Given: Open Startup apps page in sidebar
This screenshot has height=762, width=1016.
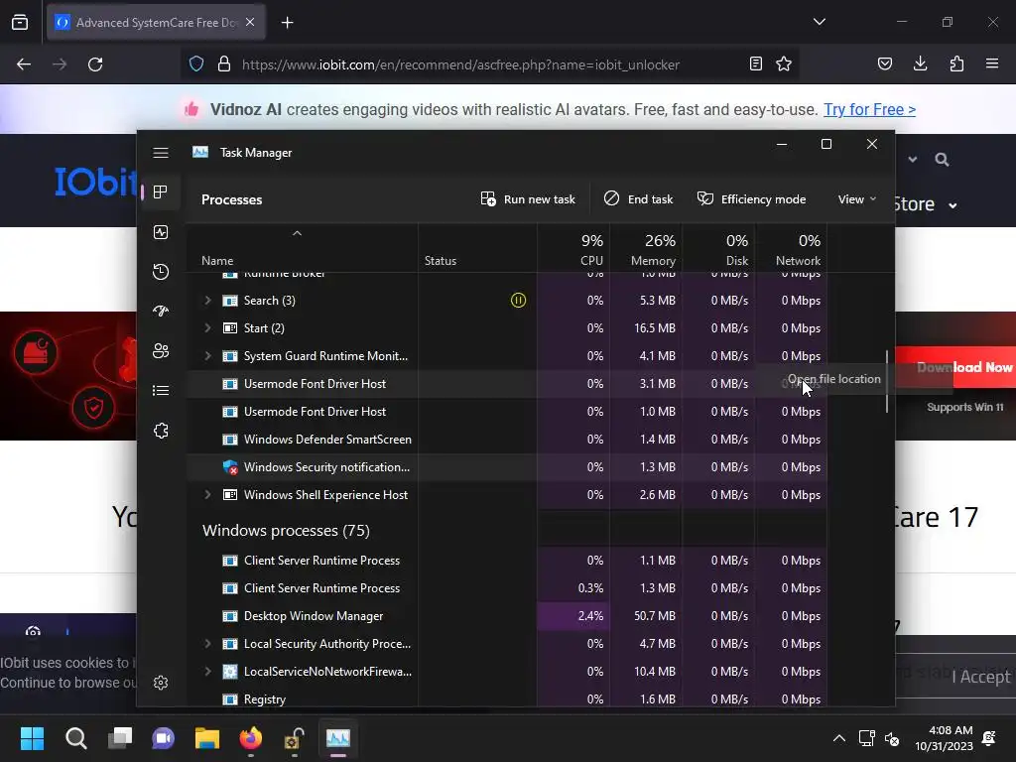Looking at the screenshot, I should (x=161, y=311).
